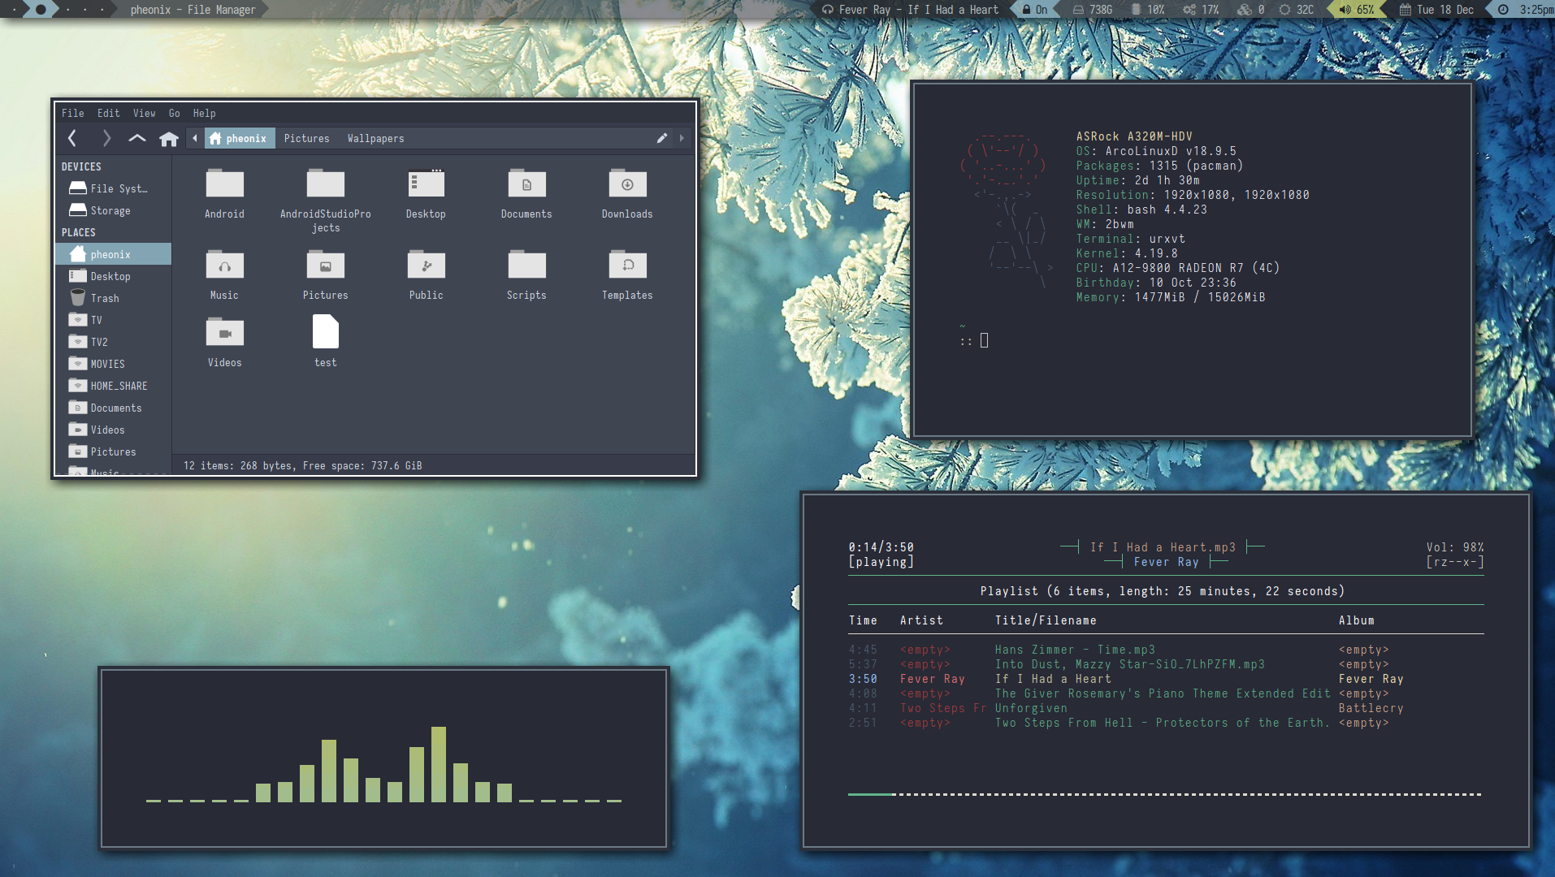The height and width of the screenshot is (877, 1555).
Task: Open TV network share in sidebar
Action: pos(113,320)
